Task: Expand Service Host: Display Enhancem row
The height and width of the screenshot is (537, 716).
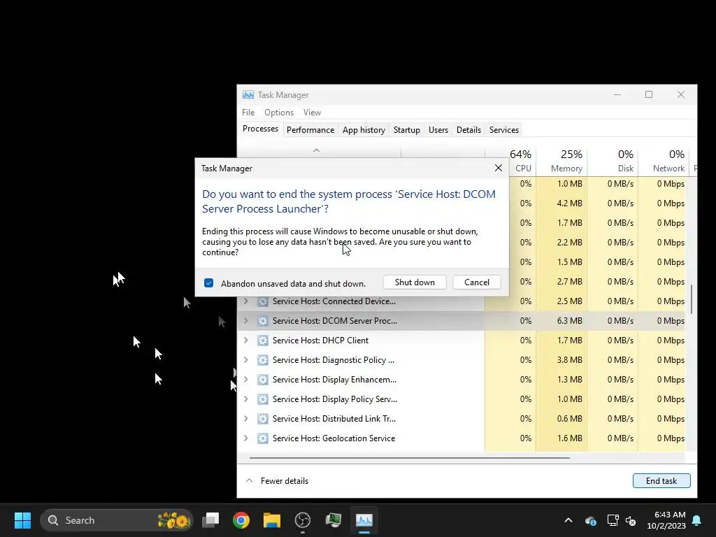Action: pos(245,380)
